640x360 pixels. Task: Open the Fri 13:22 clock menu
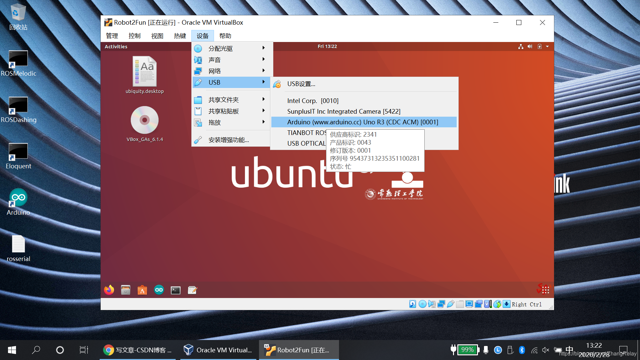[x=327, y=46]
